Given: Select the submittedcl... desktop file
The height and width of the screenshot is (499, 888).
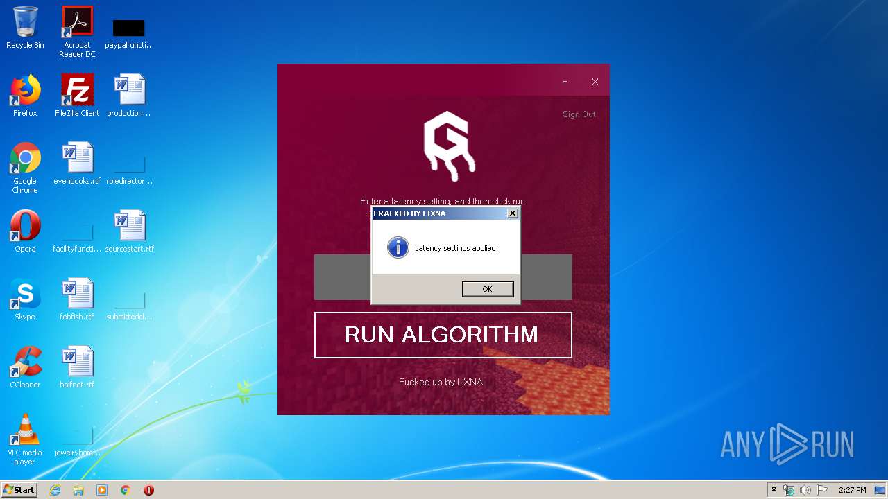Looking at the screenshot, I should point(129,306).
